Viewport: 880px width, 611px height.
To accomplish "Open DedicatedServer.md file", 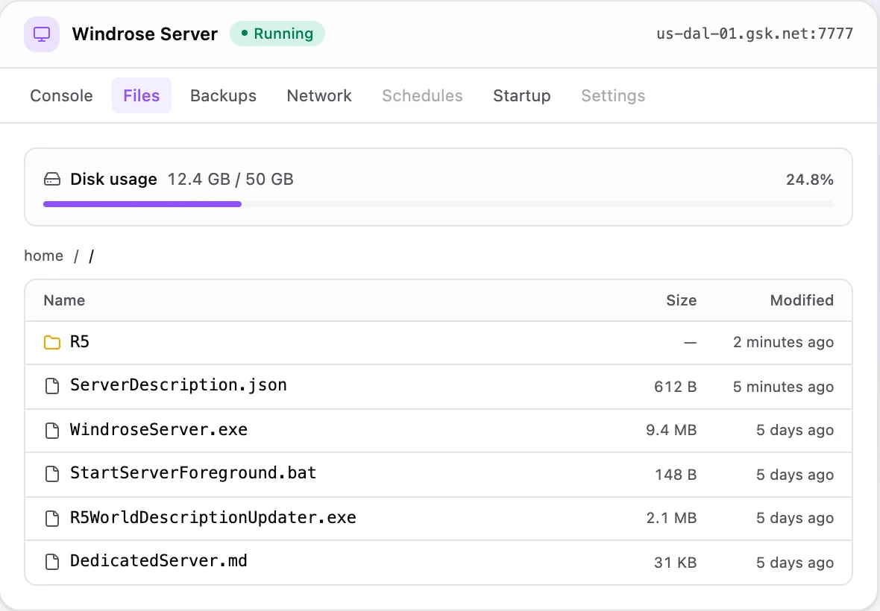I will 158,560.
